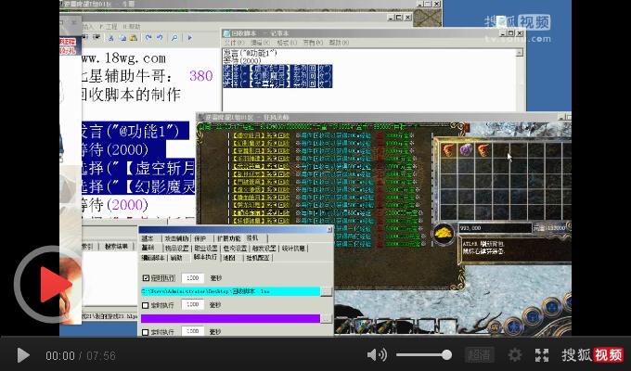Switch to the 攻击辅助 tab
The height and width of the screenshot is (371, 631).
pos(176,238)
